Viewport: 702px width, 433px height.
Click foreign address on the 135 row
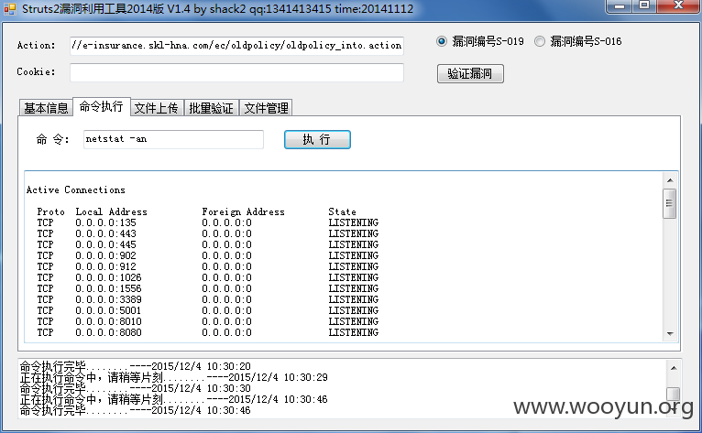point(226,222)
